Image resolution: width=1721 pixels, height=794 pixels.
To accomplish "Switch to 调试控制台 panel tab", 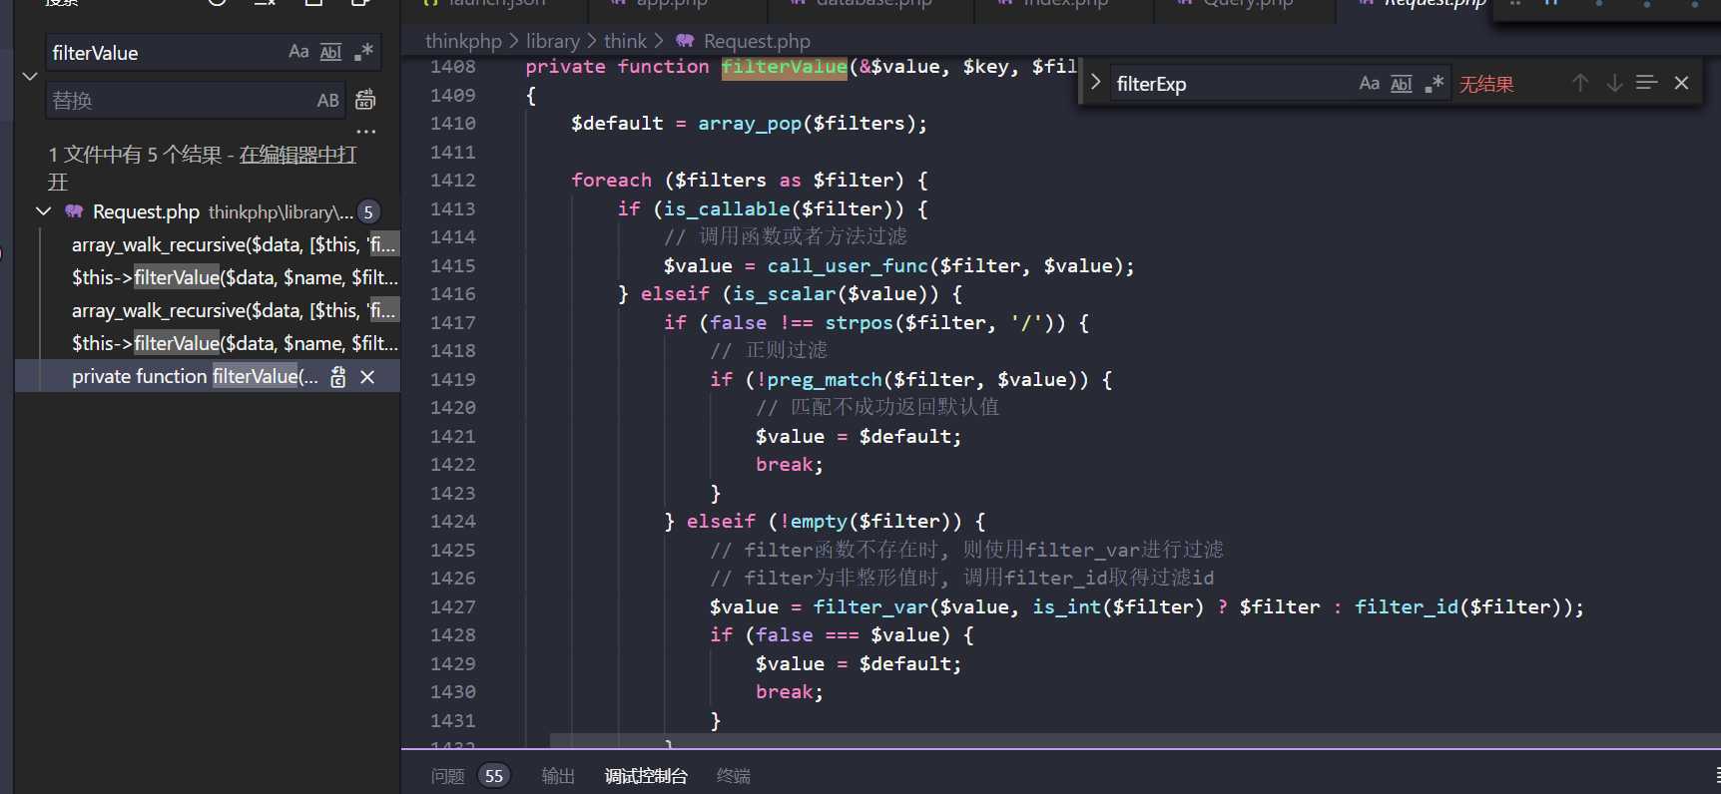I will coord(646,776).
